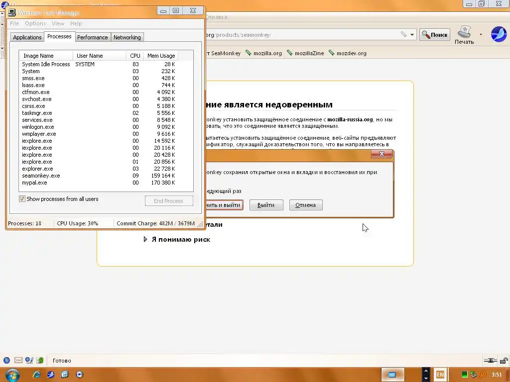This screenshot has width=510, height=382.
Task: Open the Options menu in Task Manager
Action: pyautogui.click(x=35, y=23)
